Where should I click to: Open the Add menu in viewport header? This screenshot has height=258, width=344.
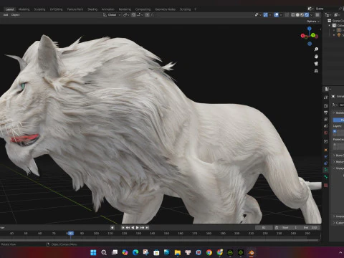(x=6, y=15)
